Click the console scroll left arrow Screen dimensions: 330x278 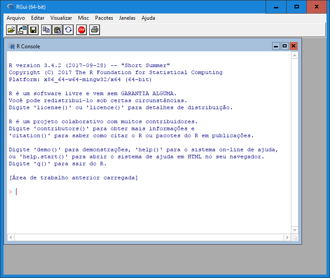(x=11, y=237)
